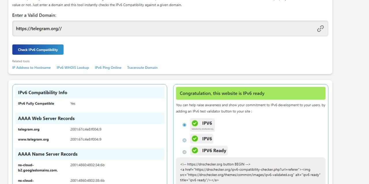Click the IPv6 Compatibility Info heading
Image resolution: width=369 pixels, height=184 pixels.
[x=43, y=93]
